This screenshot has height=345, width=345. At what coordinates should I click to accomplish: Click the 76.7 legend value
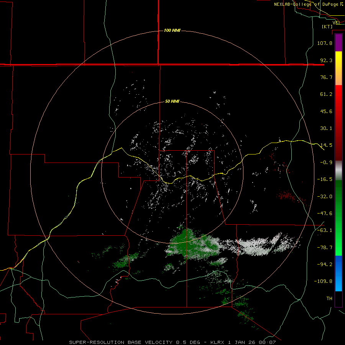[326, 77]
